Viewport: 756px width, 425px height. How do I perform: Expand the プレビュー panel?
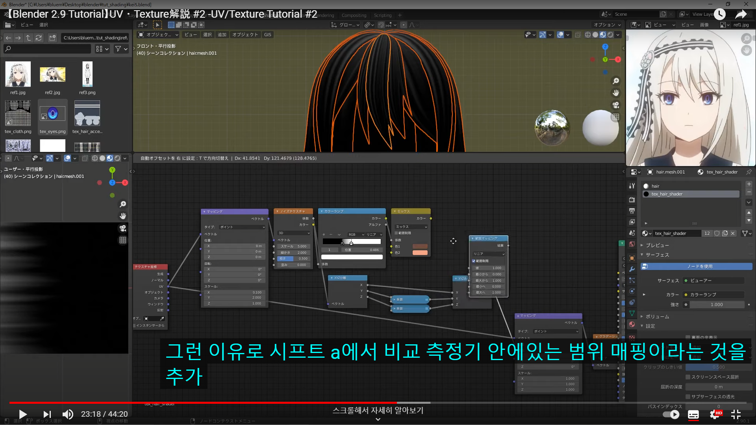click(657, 245)
